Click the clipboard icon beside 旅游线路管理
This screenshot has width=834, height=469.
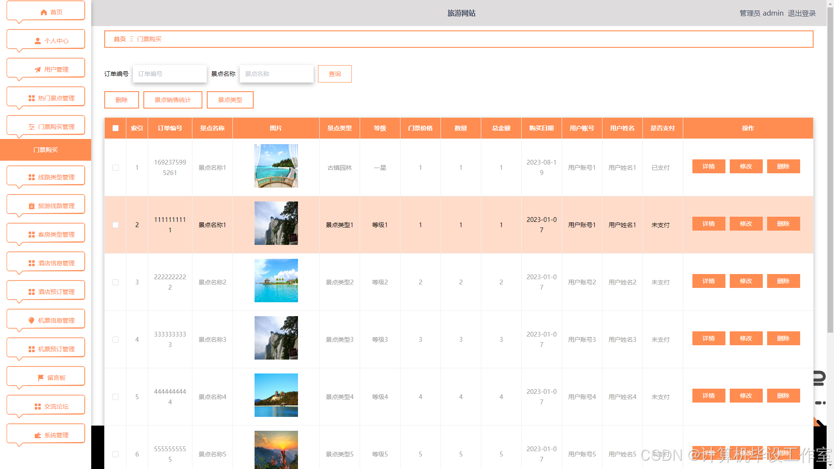tap(31, 206)
